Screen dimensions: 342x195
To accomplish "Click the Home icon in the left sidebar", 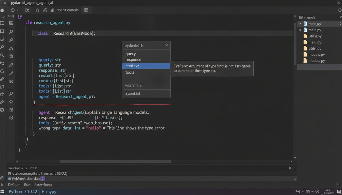I will pos(2,10).
